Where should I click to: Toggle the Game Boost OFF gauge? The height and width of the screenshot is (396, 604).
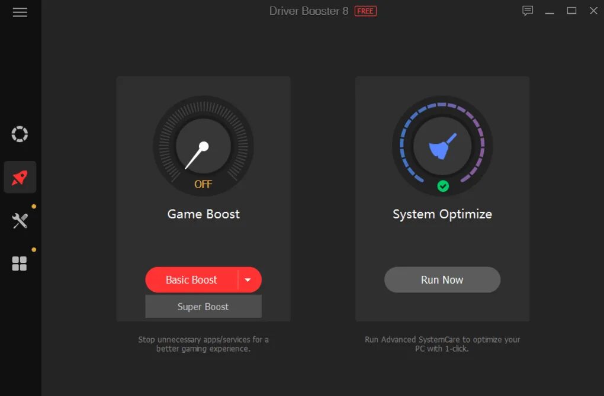click(203, 146)
